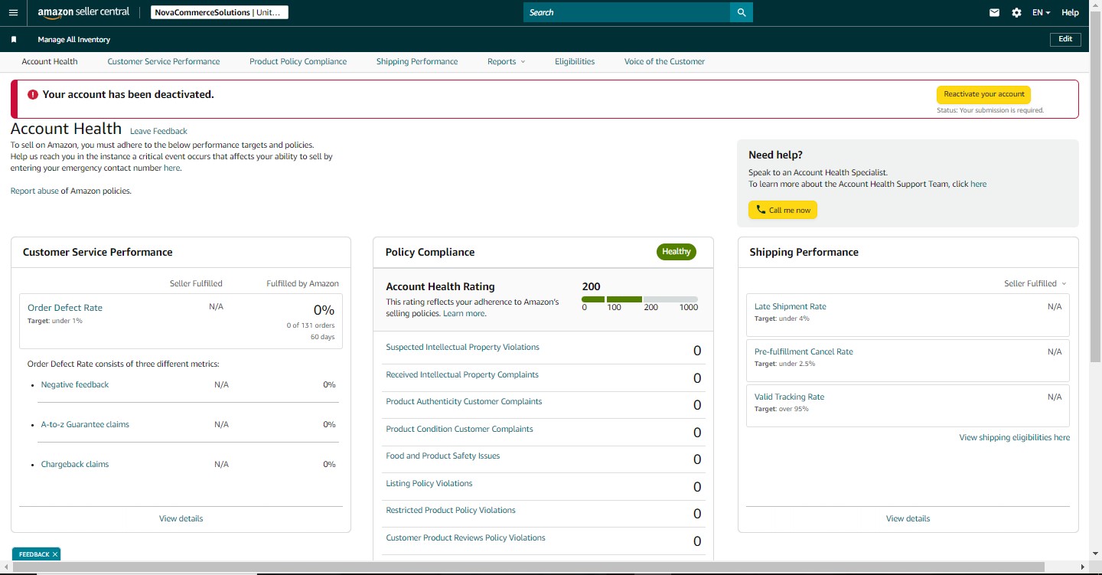Click the Late Shipment Rate link
1102x575 pixels.
(x=791, y=306)
